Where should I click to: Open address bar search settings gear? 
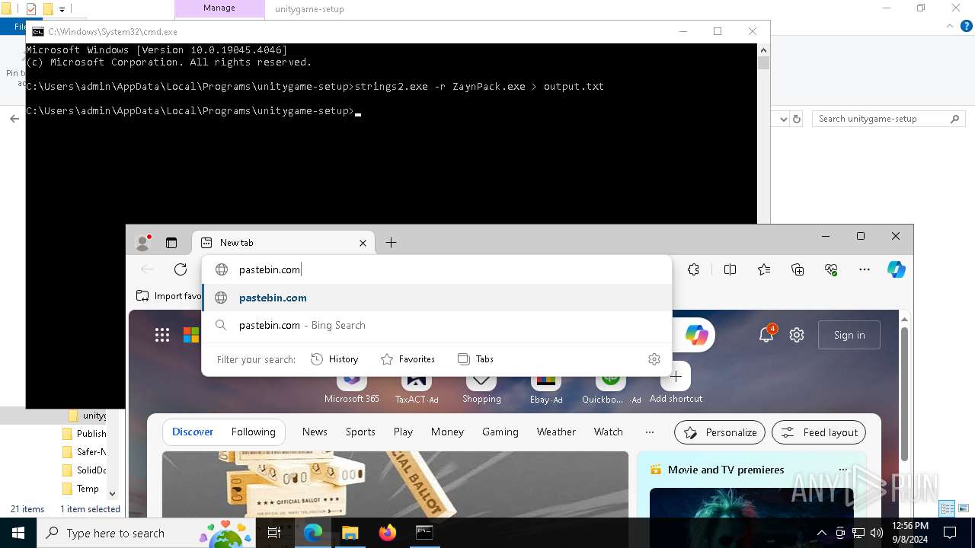tap(654, 359)
